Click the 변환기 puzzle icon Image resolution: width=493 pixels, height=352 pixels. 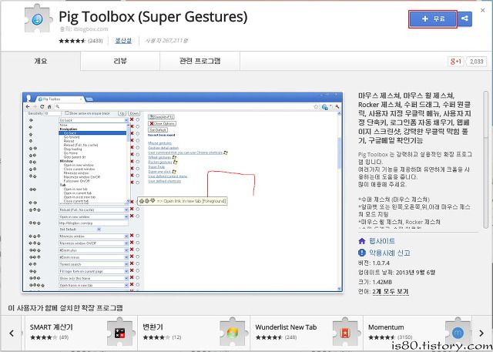point(233,333)
